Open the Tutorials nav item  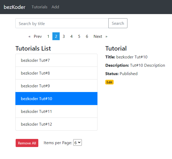40,7
